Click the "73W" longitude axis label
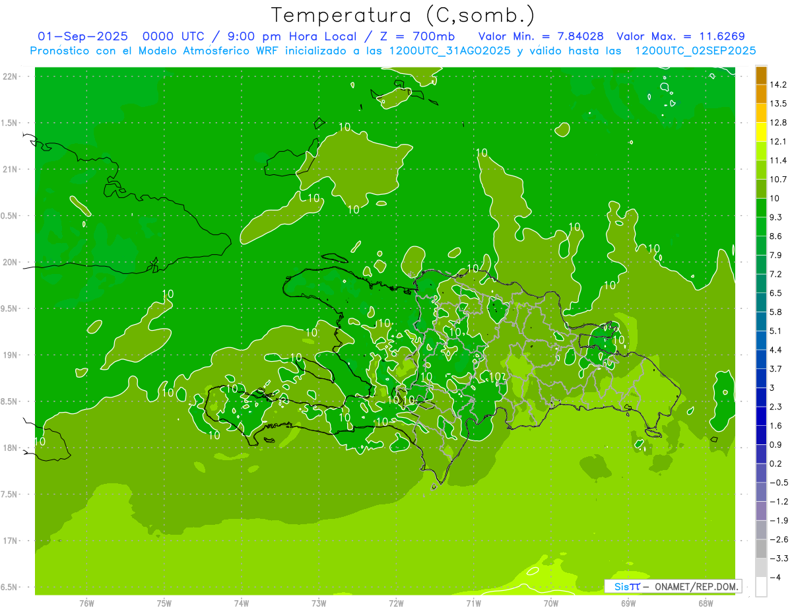 [319, 603]
